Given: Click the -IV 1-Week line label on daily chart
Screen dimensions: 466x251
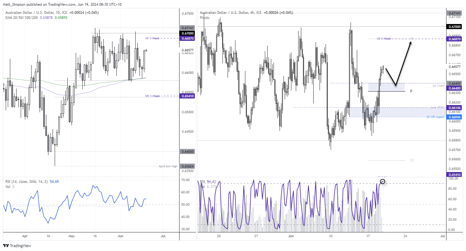Looking at the screenshot, I should pyautogui.click(x=152, y=38).
